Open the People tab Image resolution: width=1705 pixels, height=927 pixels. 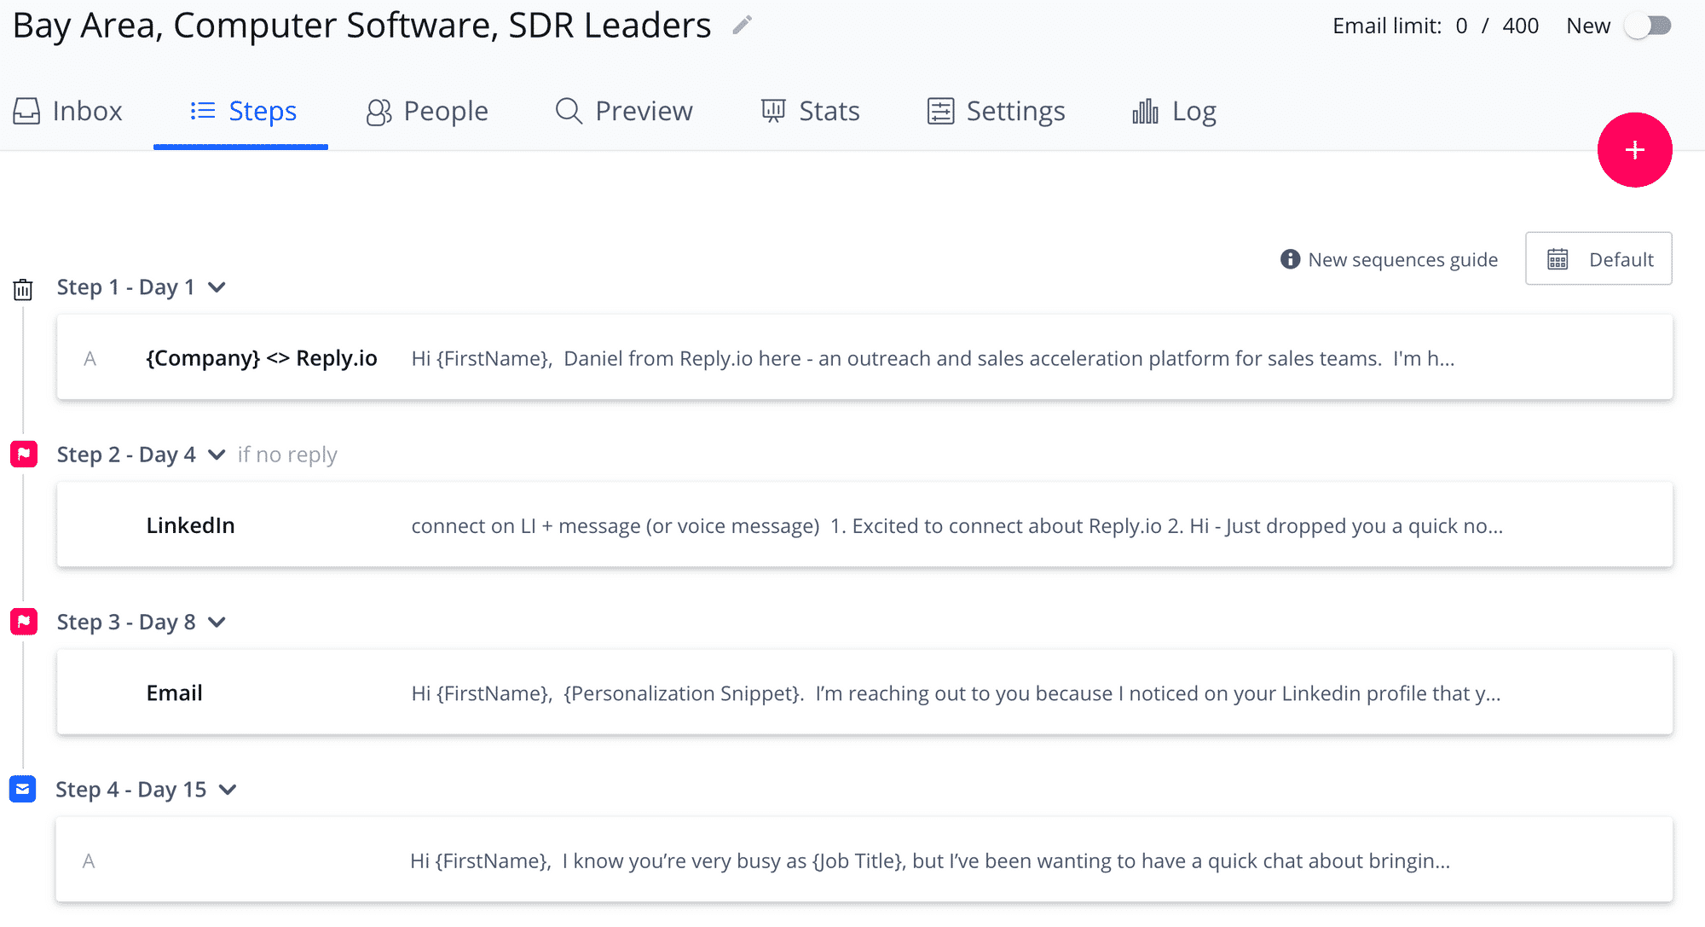point(427,111)
